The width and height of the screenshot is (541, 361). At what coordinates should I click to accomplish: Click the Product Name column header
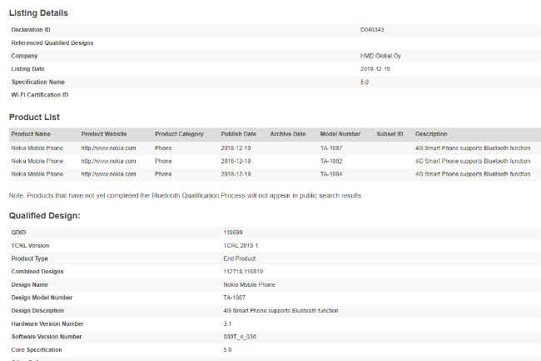point(31,134)
